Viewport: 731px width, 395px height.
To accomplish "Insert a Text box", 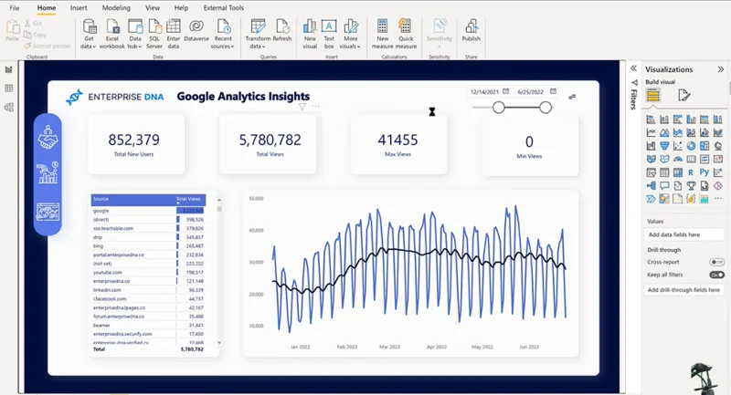I will (329, 34).
